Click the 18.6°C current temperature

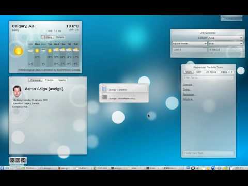[72, 26]
